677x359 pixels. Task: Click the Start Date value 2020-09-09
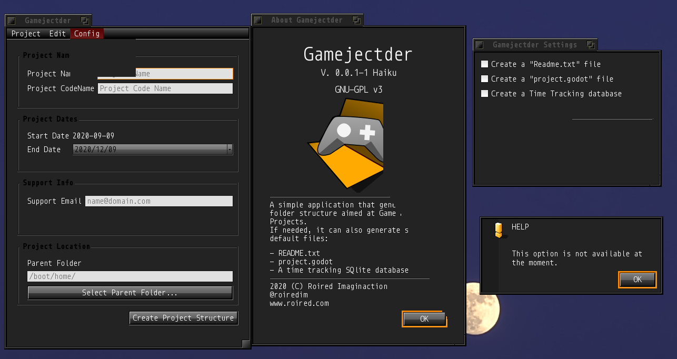[x=93, y=136]
